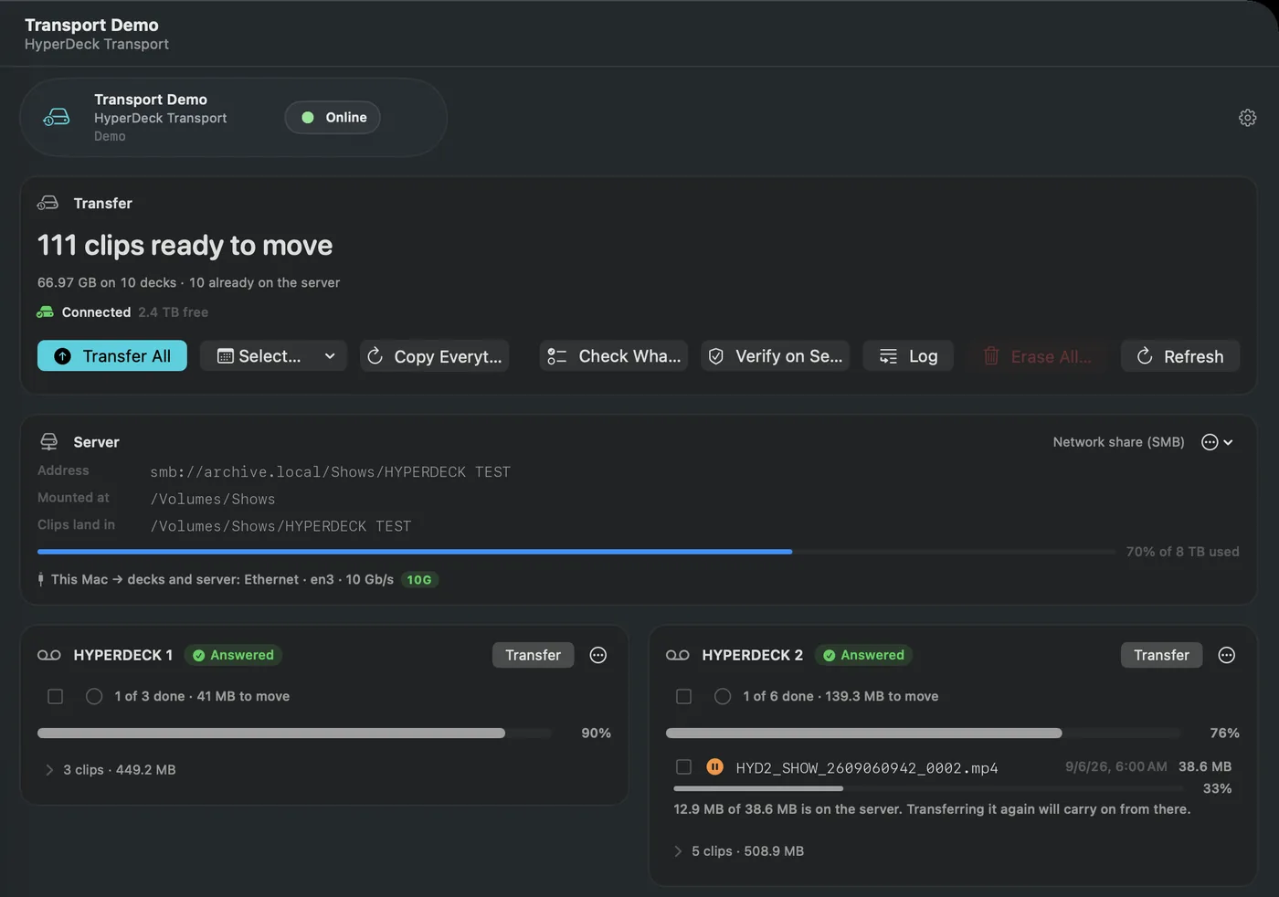Click the 70% of 8 TB used label
Screen dimensions: 1279x897
point(1182,552)
